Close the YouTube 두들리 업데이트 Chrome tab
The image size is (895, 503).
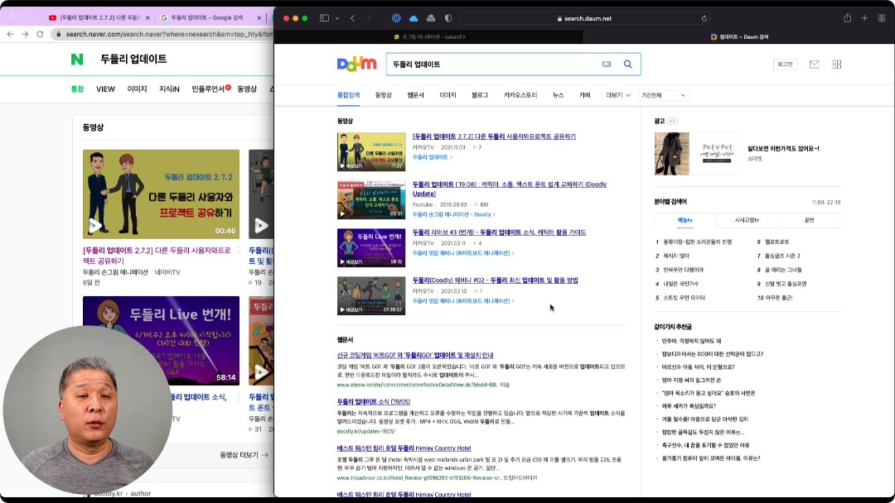tap(148, 17)
